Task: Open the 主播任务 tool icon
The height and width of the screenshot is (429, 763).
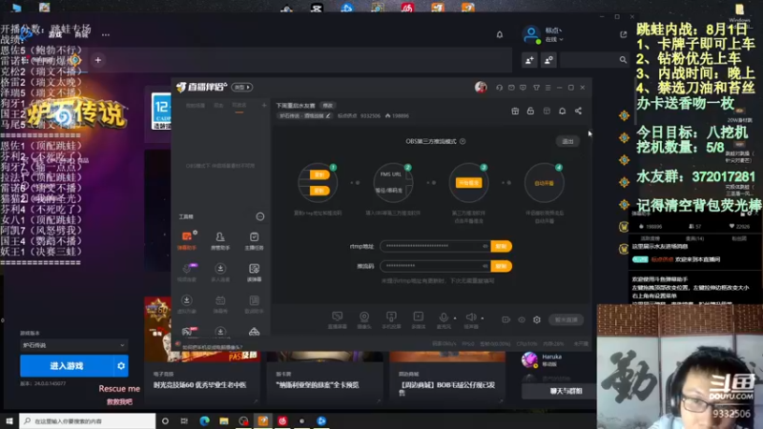Action: coord(254,240)
